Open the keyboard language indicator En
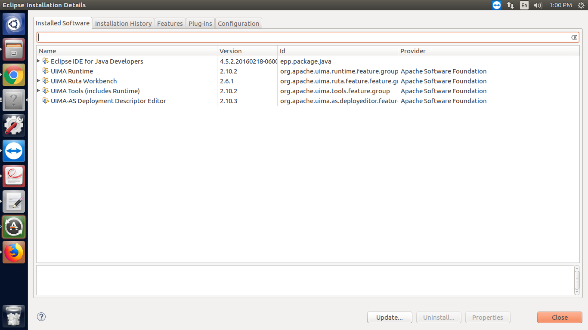This screenshot has height=330, width=588. [x=524, y=5]
